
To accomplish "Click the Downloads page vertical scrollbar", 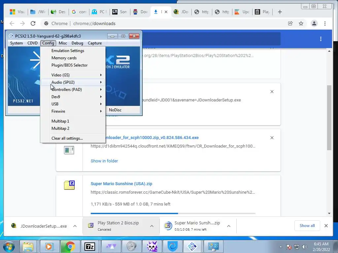I will coord(329,118).
